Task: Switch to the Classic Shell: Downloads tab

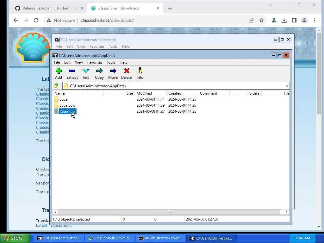Action: tap(125, 8)
